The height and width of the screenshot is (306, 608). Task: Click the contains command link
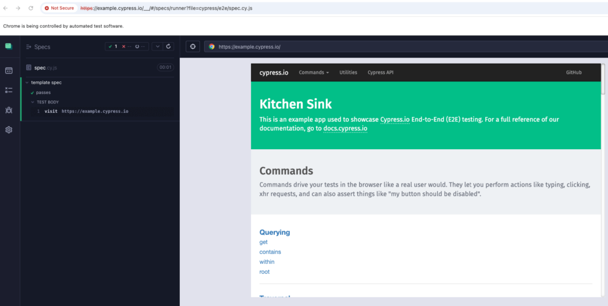270,252
